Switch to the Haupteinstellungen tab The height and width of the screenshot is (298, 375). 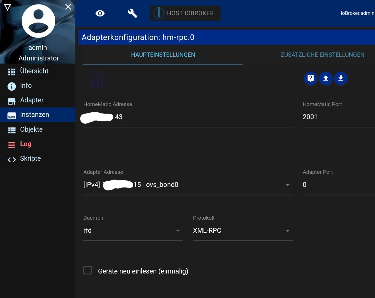tap(163, 55)
